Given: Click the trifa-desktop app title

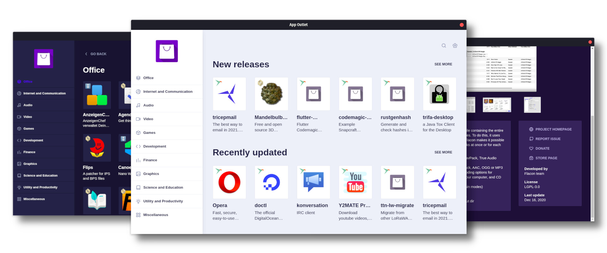Looking at the screenshot, I should pyautogui.click(x=438, y=117).
